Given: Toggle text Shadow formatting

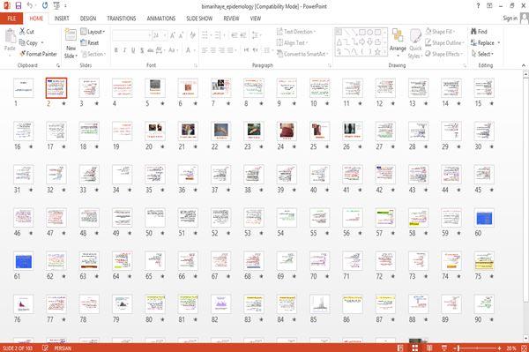Looking at the screenshot, I should 142,50.
